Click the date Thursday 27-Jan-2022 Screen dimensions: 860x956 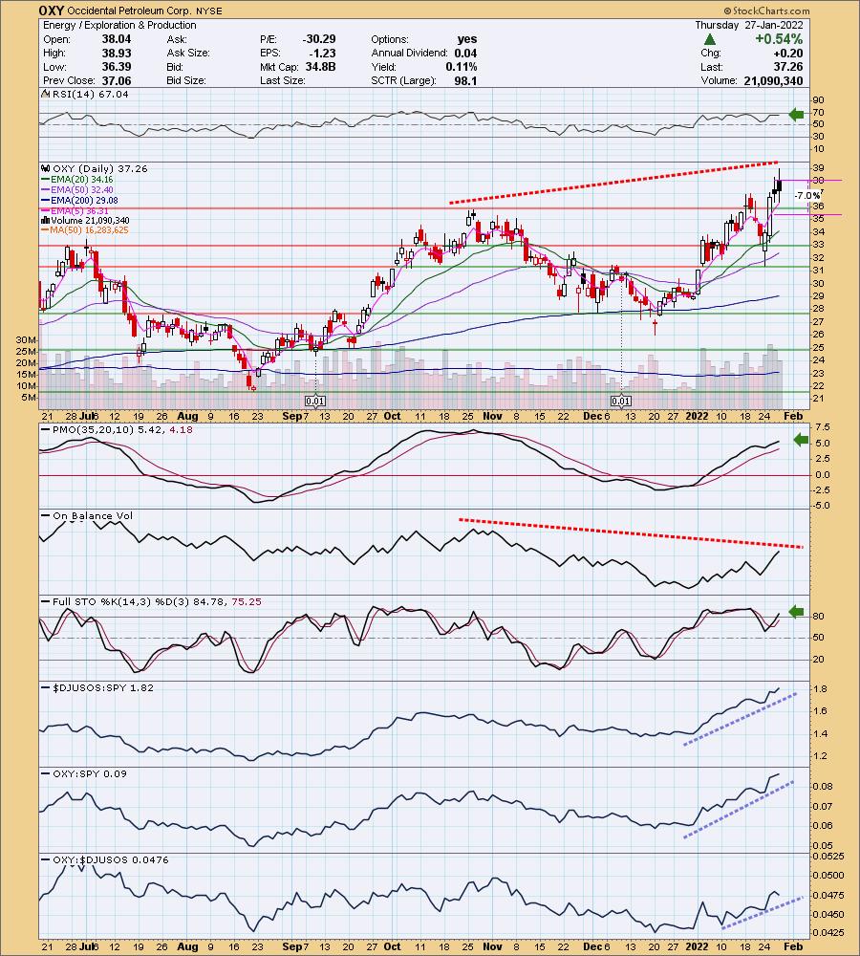(x=749, y=25)
